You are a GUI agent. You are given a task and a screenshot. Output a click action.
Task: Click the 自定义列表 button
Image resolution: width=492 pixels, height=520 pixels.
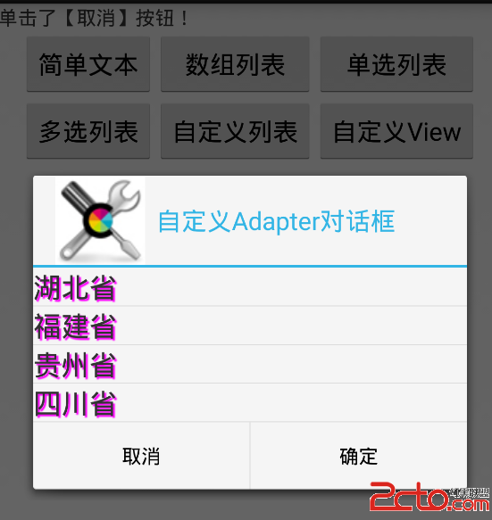(235, 131)
